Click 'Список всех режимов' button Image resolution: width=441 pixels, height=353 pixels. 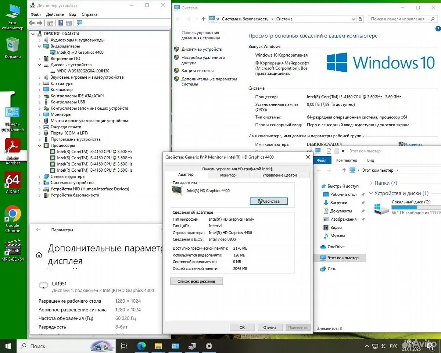point(196,281)
